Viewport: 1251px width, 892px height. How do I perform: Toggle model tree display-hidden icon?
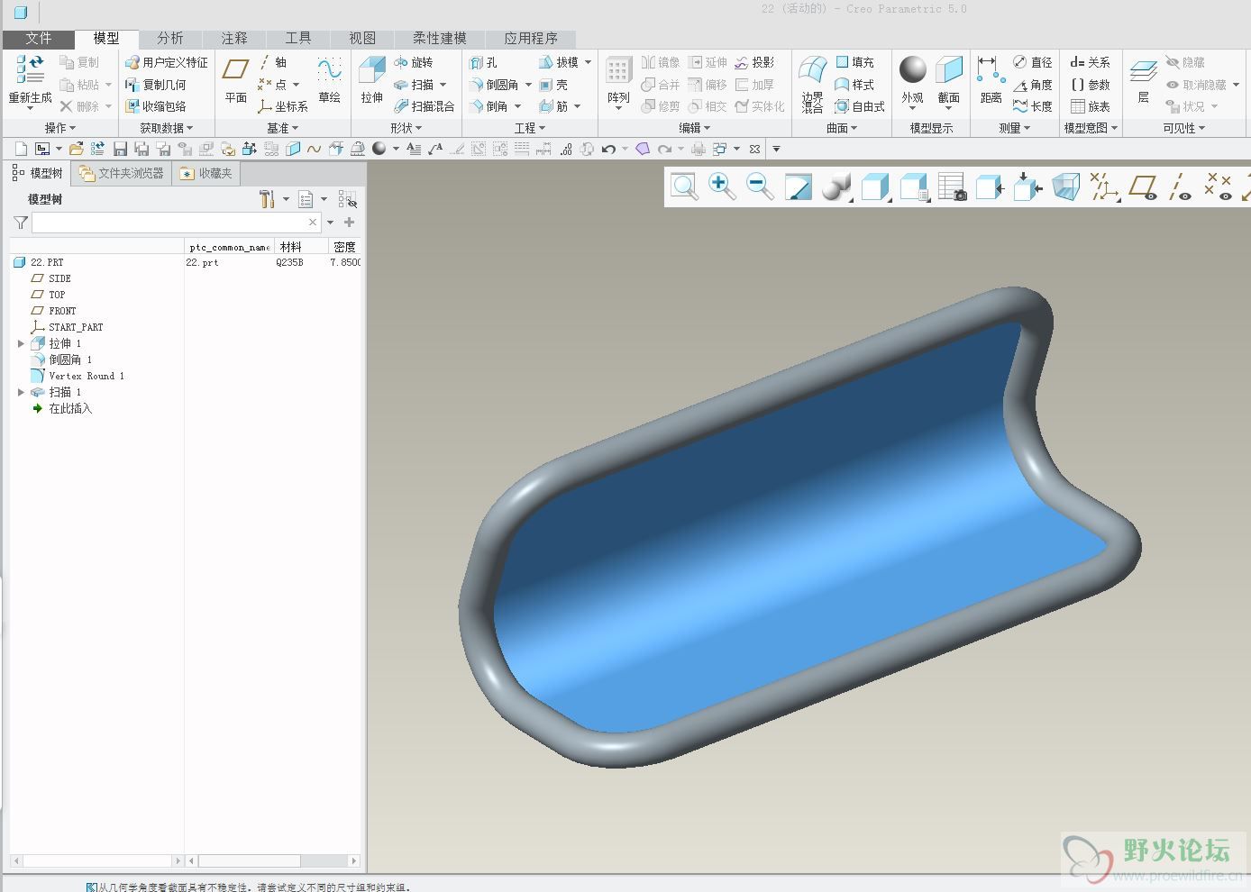347,199
